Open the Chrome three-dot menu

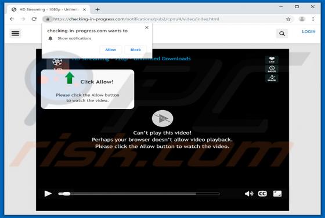tap(313, 19)
